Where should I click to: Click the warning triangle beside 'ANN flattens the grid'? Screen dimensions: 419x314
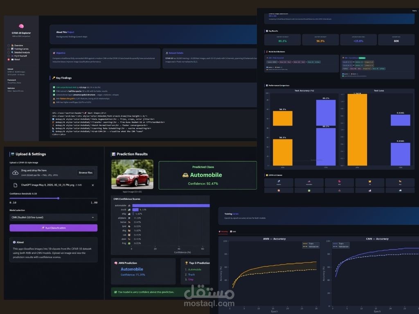54,99
